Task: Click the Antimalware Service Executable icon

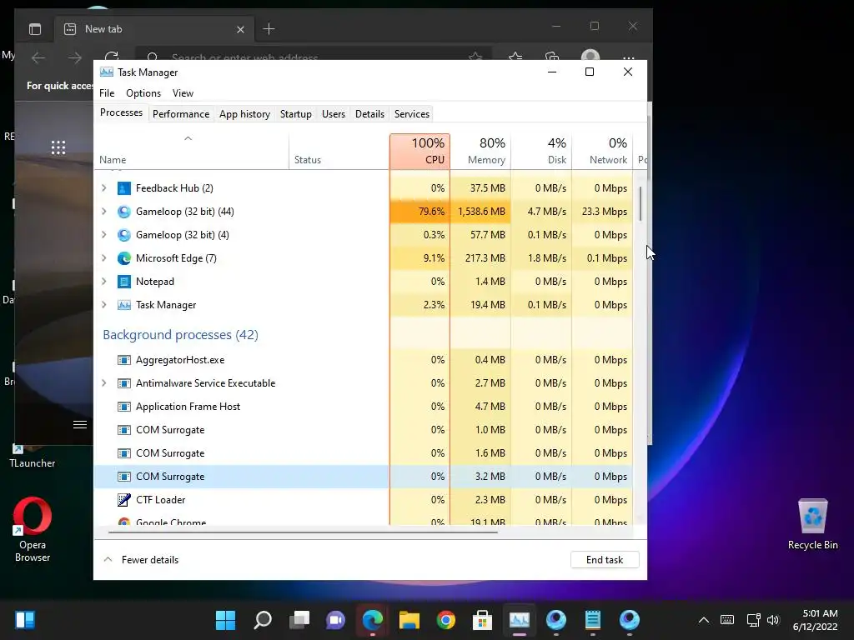Action: 124,383
